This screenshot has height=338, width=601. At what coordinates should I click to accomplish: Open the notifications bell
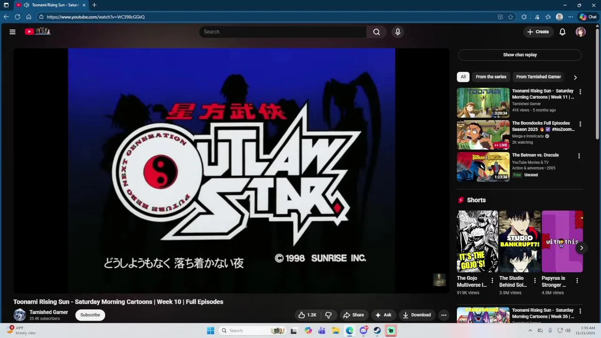tap(562, 32)
